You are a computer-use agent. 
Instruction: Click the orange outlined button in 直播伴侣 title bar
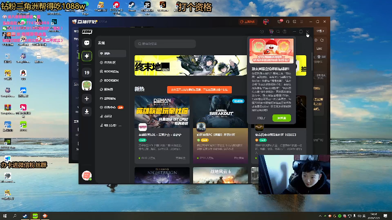(247, 22)
